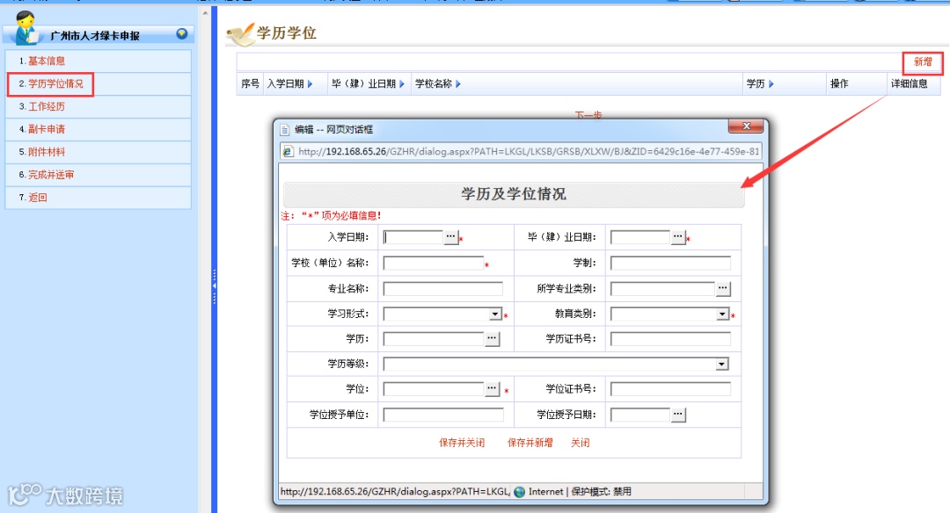Click the 关闭 link in dialog
Screen dimensions: 950x513
(x=580, y=443)
